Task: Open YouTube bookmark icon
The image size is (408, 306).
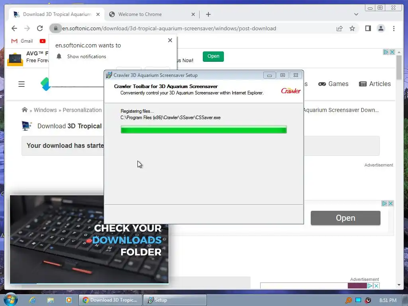Action: pyautogui.click(x=43, y=41)
